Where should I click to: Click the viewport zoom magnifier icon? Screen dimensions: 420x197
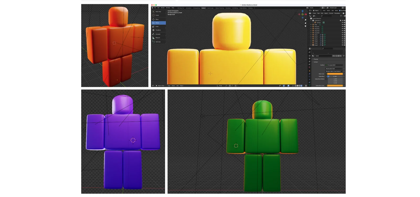(x=305, y=20)
